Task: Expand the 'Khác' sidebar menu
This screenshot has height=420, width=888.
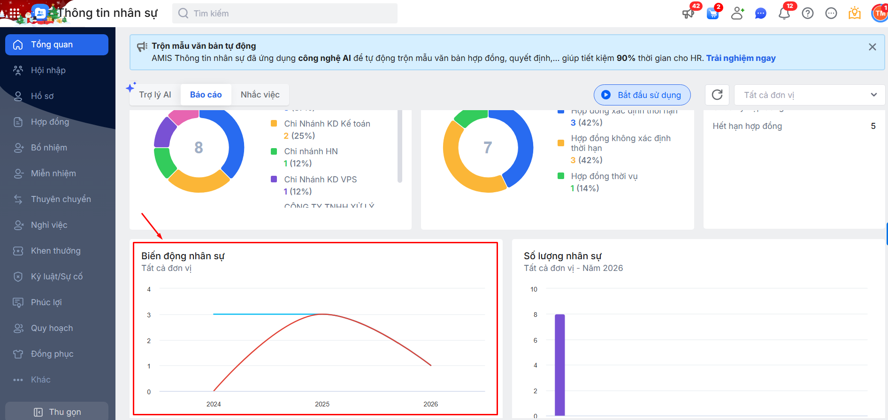Action: point(40,380)
